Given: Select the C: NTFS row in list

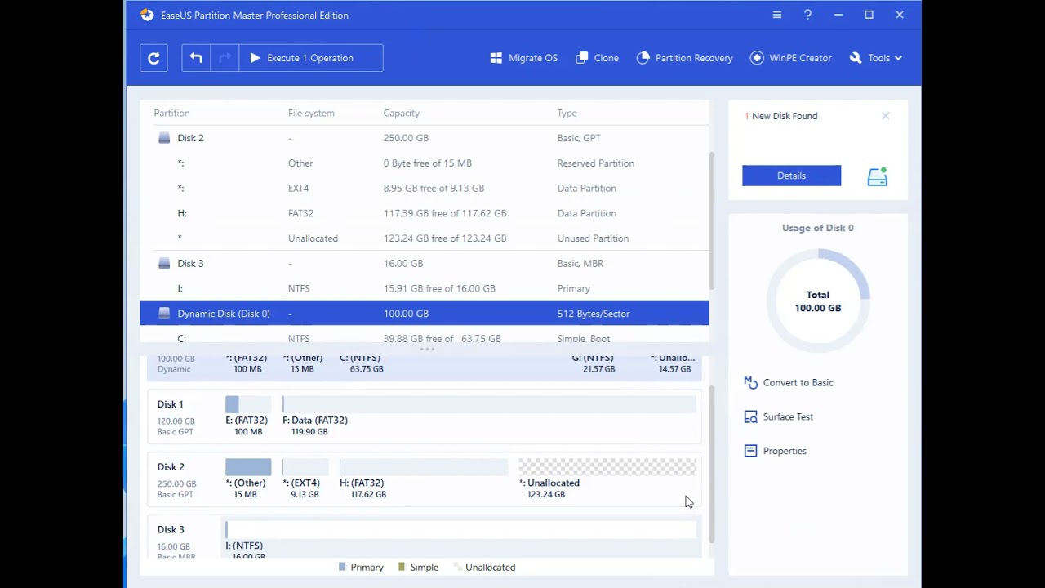Looking at the screenshot, I should (x=424, y=336).
